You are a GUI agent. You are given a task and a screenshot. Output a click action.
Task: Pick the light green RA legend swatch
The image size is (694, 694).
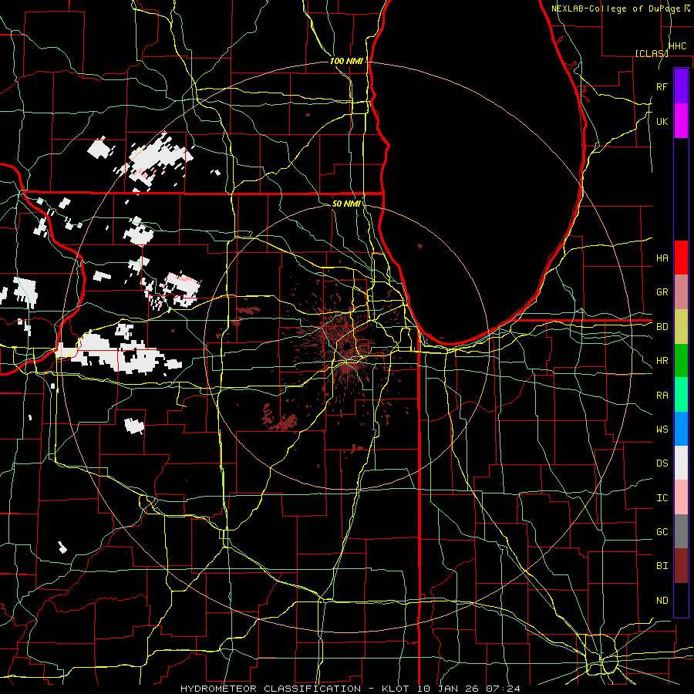(681, 395)
